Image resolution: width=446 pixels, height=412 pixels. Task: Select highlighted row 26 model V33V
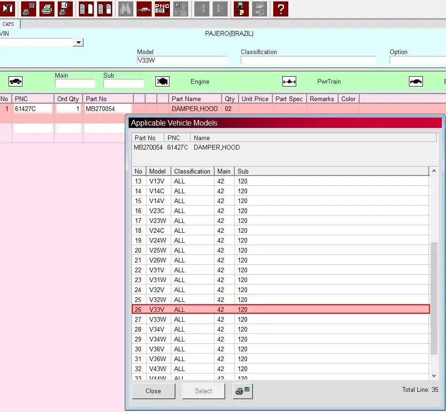tap(280, 309)
